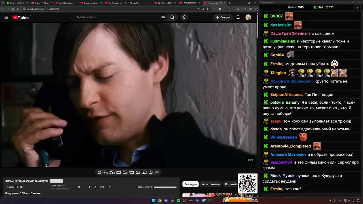Click the YouTube search magnifier button
The height and width of the screenshot is (204, 363).
172,17
